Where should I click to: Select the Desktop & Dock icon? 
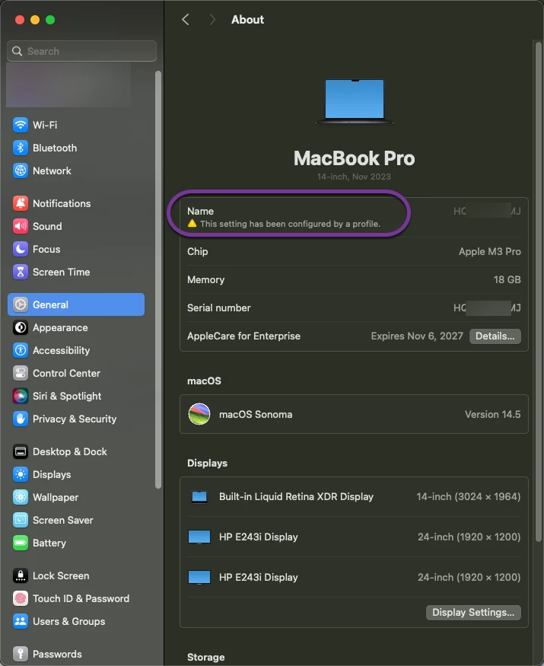tap(21, 451)
